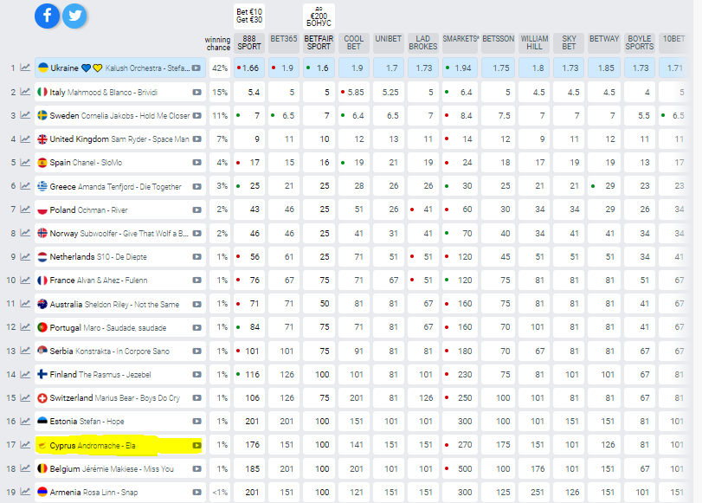This screenshot has width=702, height=503.
Task: Click Ukraine's 1.94 odds at Smarkets
Action: [x=460, y=68]
